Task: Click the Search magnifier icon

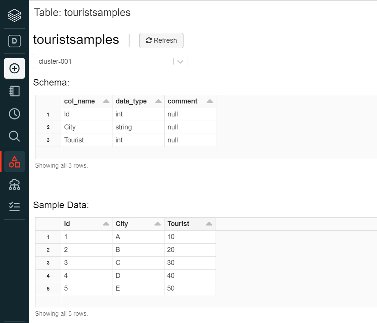Action: coord(14,136)
